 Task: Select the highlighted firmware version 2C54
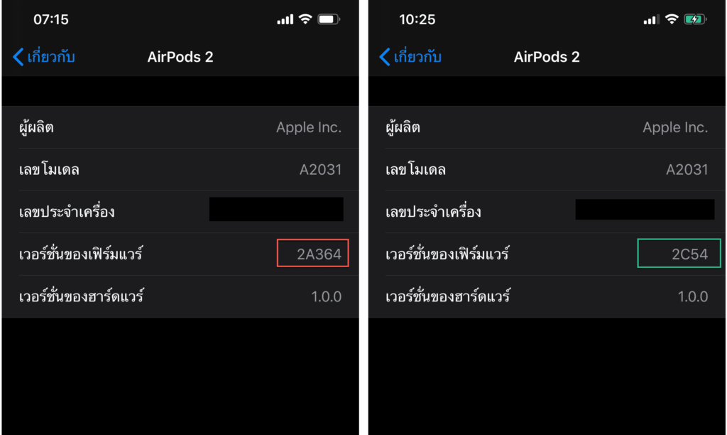point(679,253)
